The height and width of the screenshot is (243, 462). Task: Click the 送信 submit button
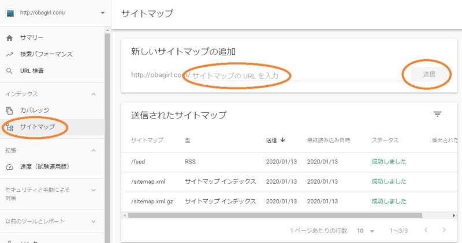tap(429, 74)
